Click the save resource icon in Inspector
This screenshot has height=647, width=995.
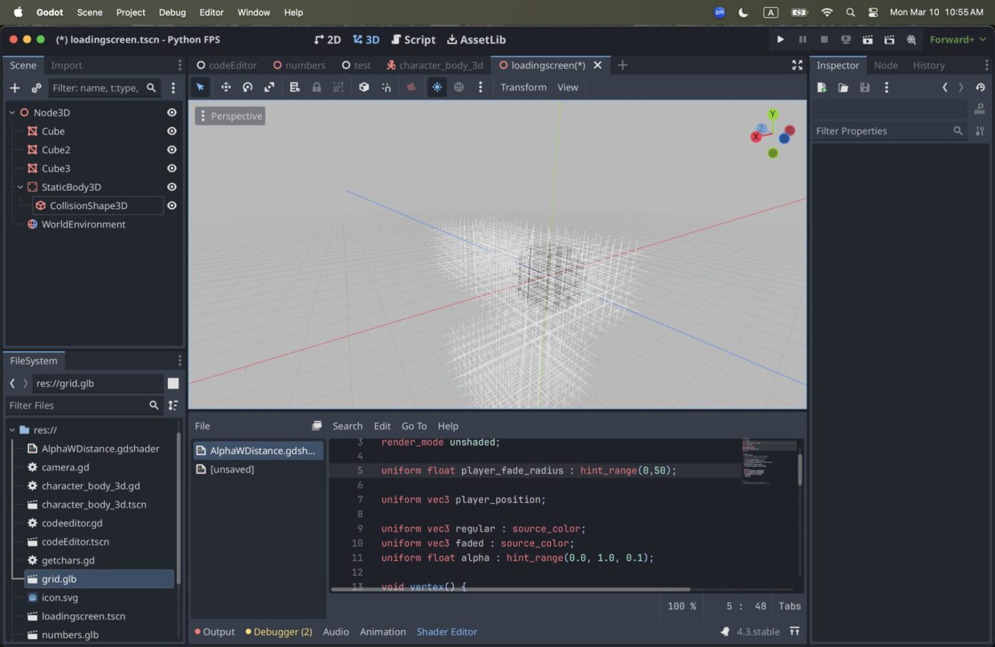865,87
